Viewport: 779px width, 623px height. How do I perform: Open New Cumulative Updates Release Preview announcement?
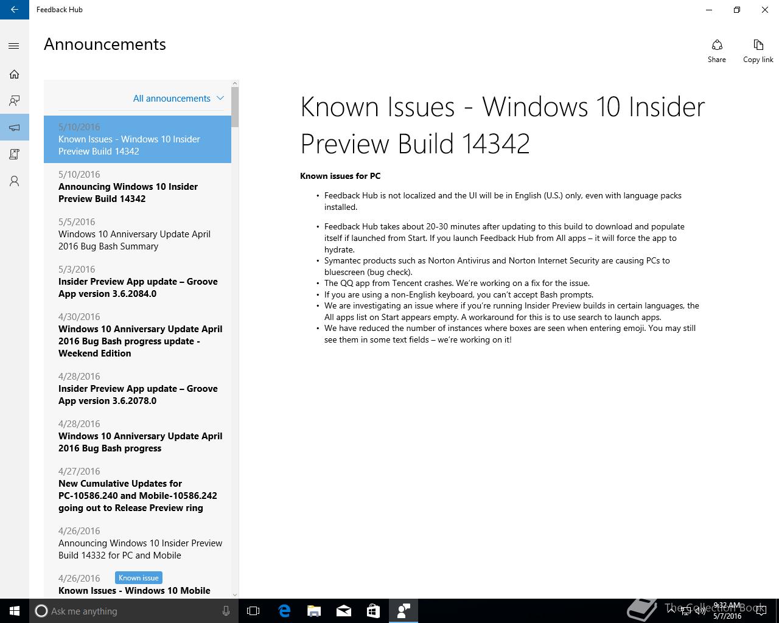point(138,490)
